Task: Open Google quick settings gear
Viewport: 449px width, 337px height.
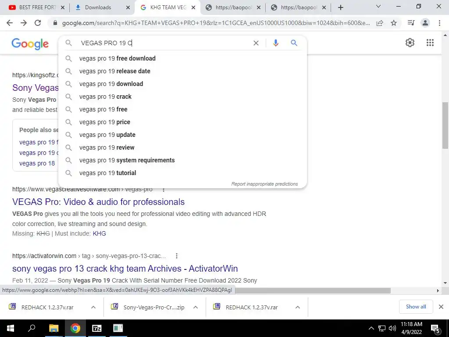Action: click(410, 43)
